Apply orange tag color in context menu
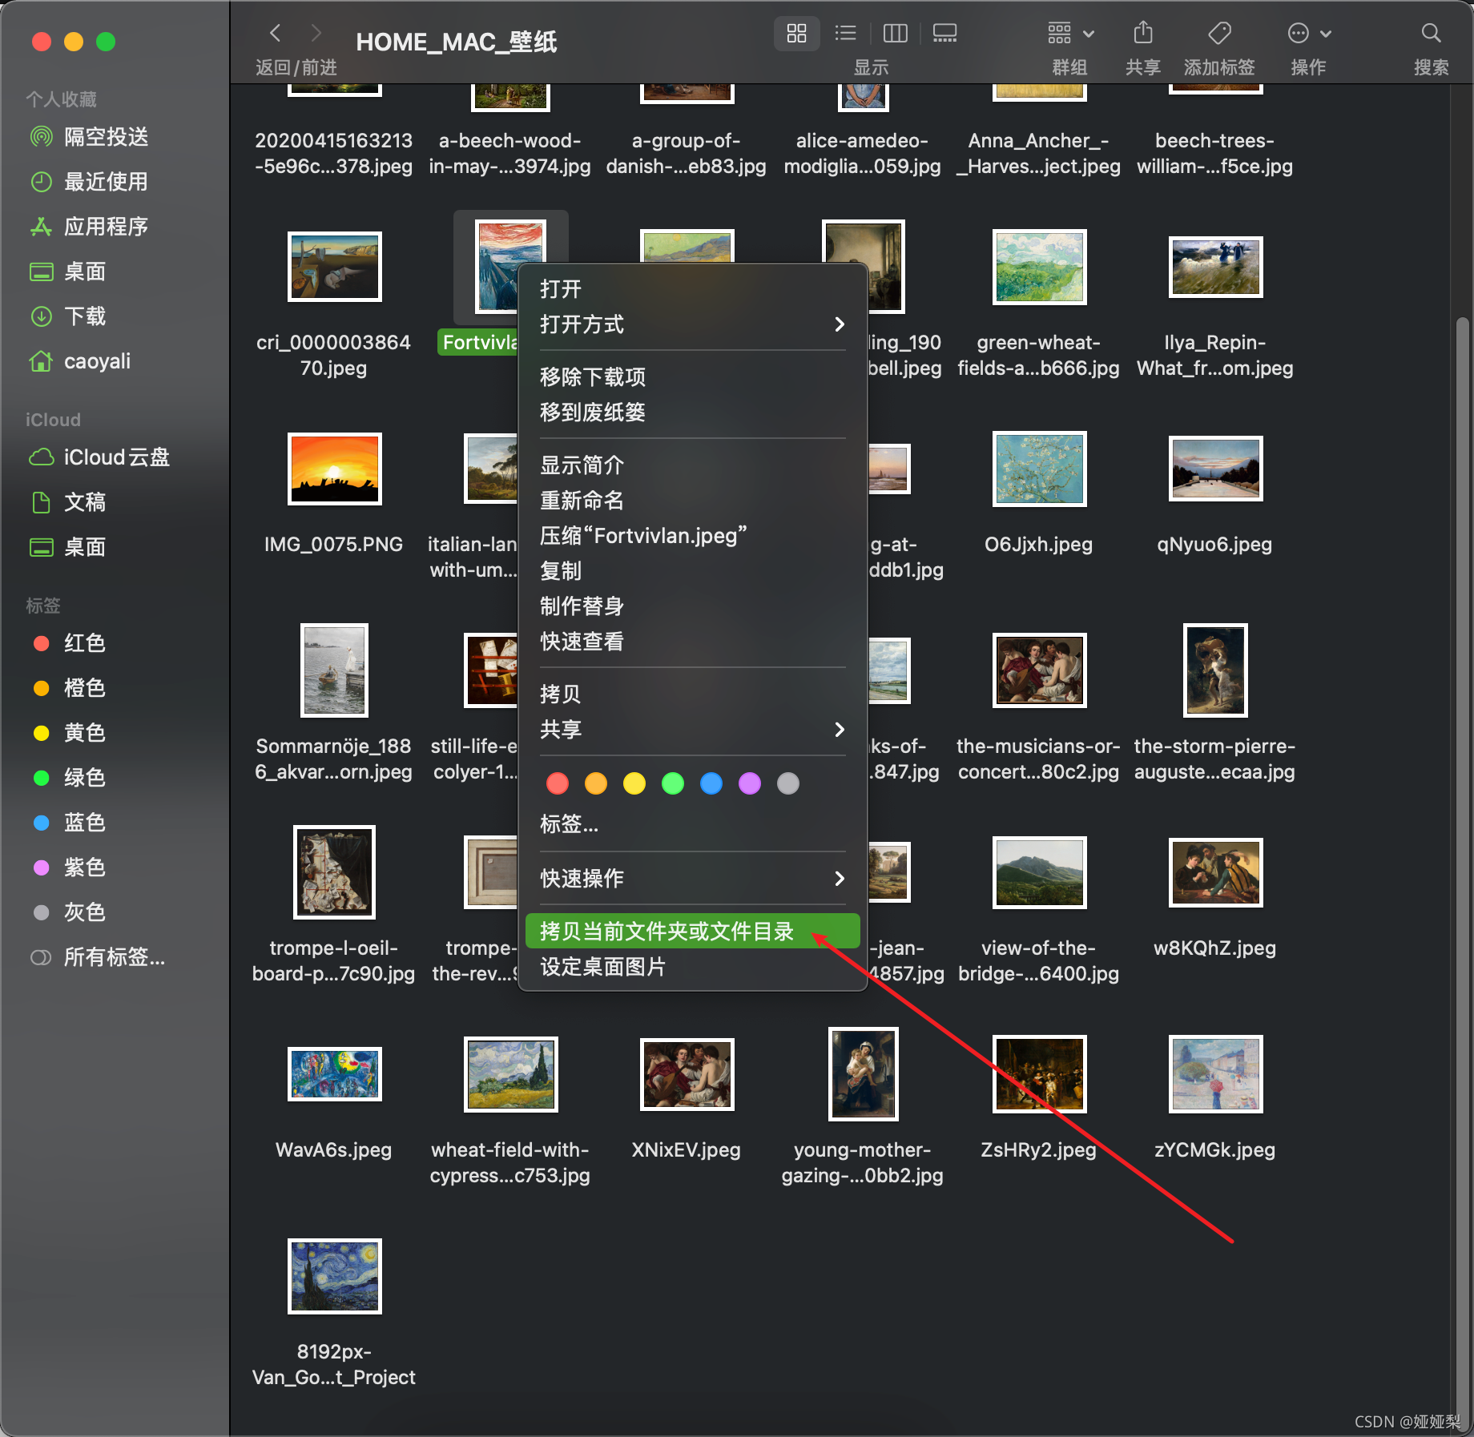 point(596,783)
